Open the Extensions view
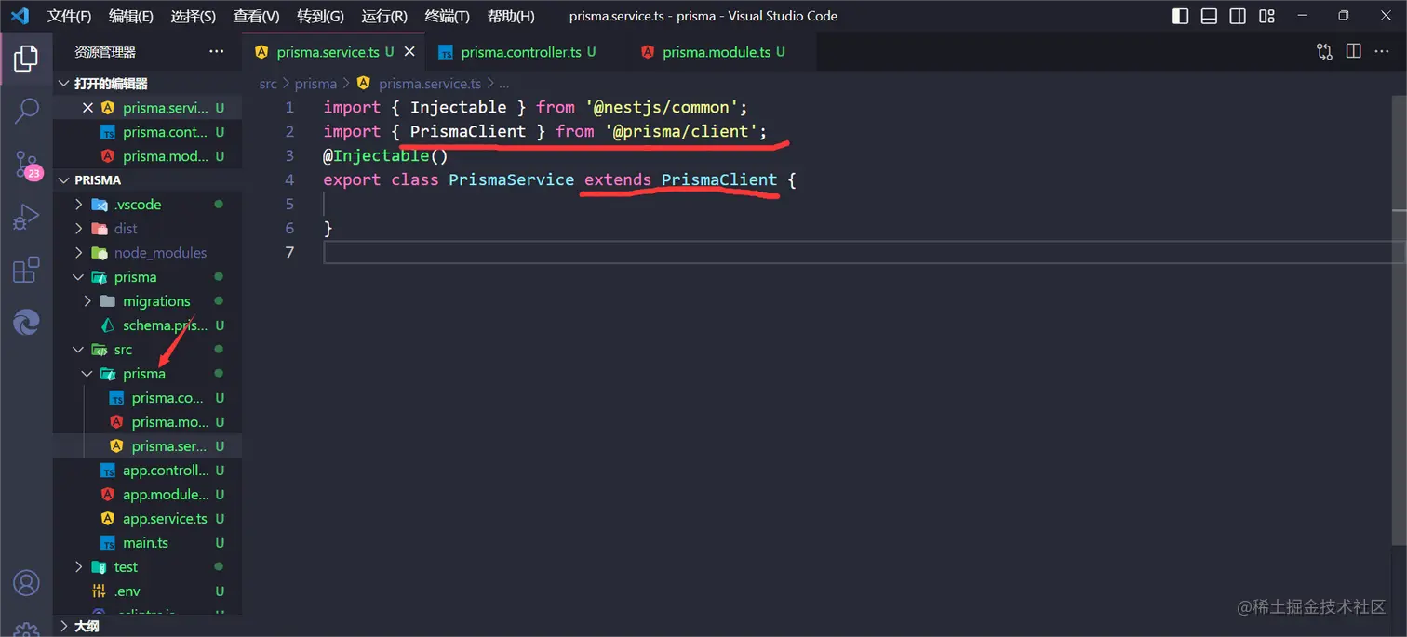This screenshot has height=637, width=1407. point(26,270)
